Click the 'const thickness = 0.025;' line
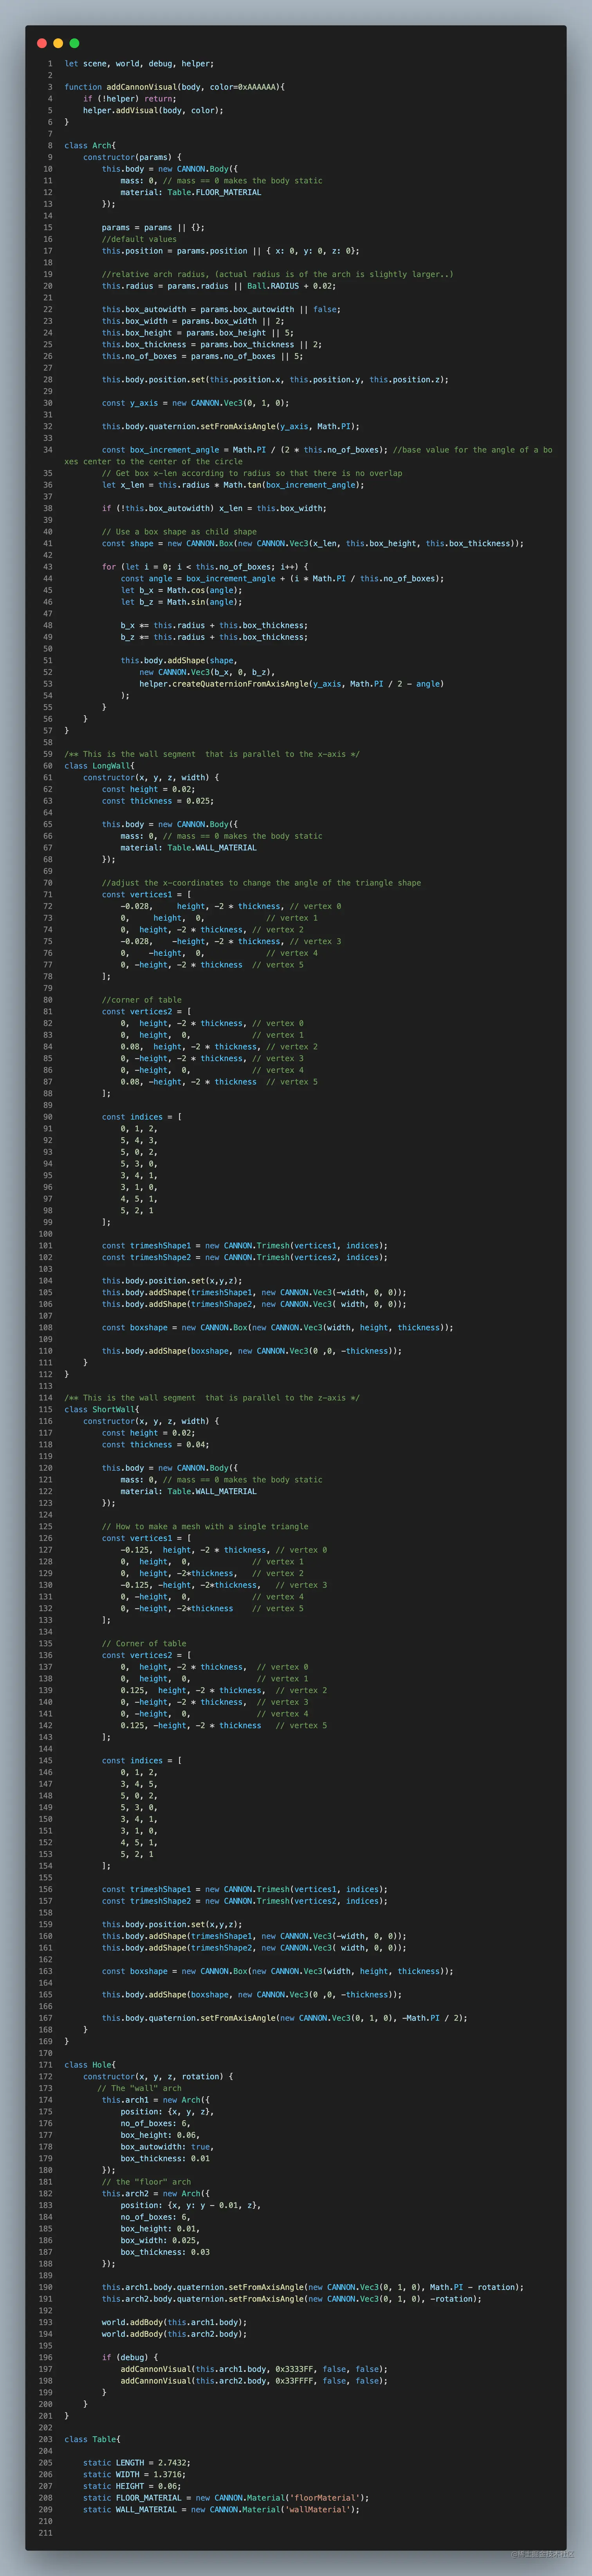The width and height of the screenshot is (592, 2576). coord(158,801)
